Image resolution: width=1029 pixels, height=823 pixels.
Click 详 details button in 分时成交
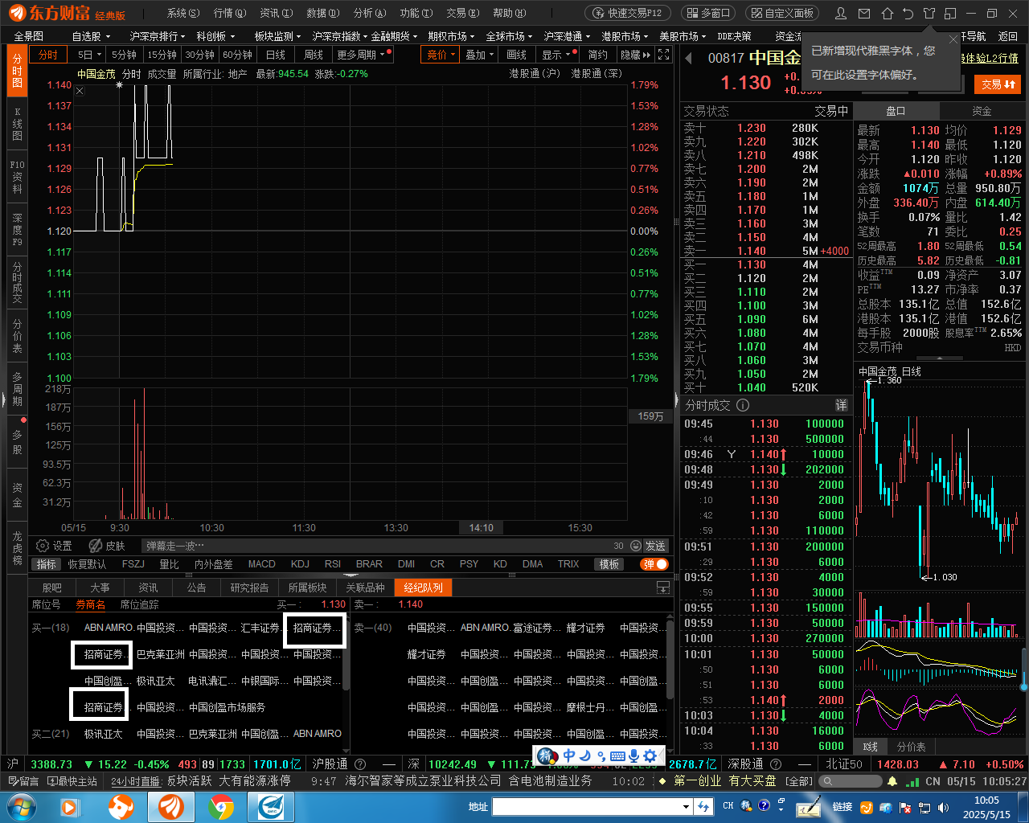coord(841,405)
